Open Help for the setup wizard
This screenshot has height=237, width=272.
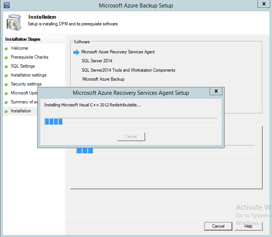[248, 226]
